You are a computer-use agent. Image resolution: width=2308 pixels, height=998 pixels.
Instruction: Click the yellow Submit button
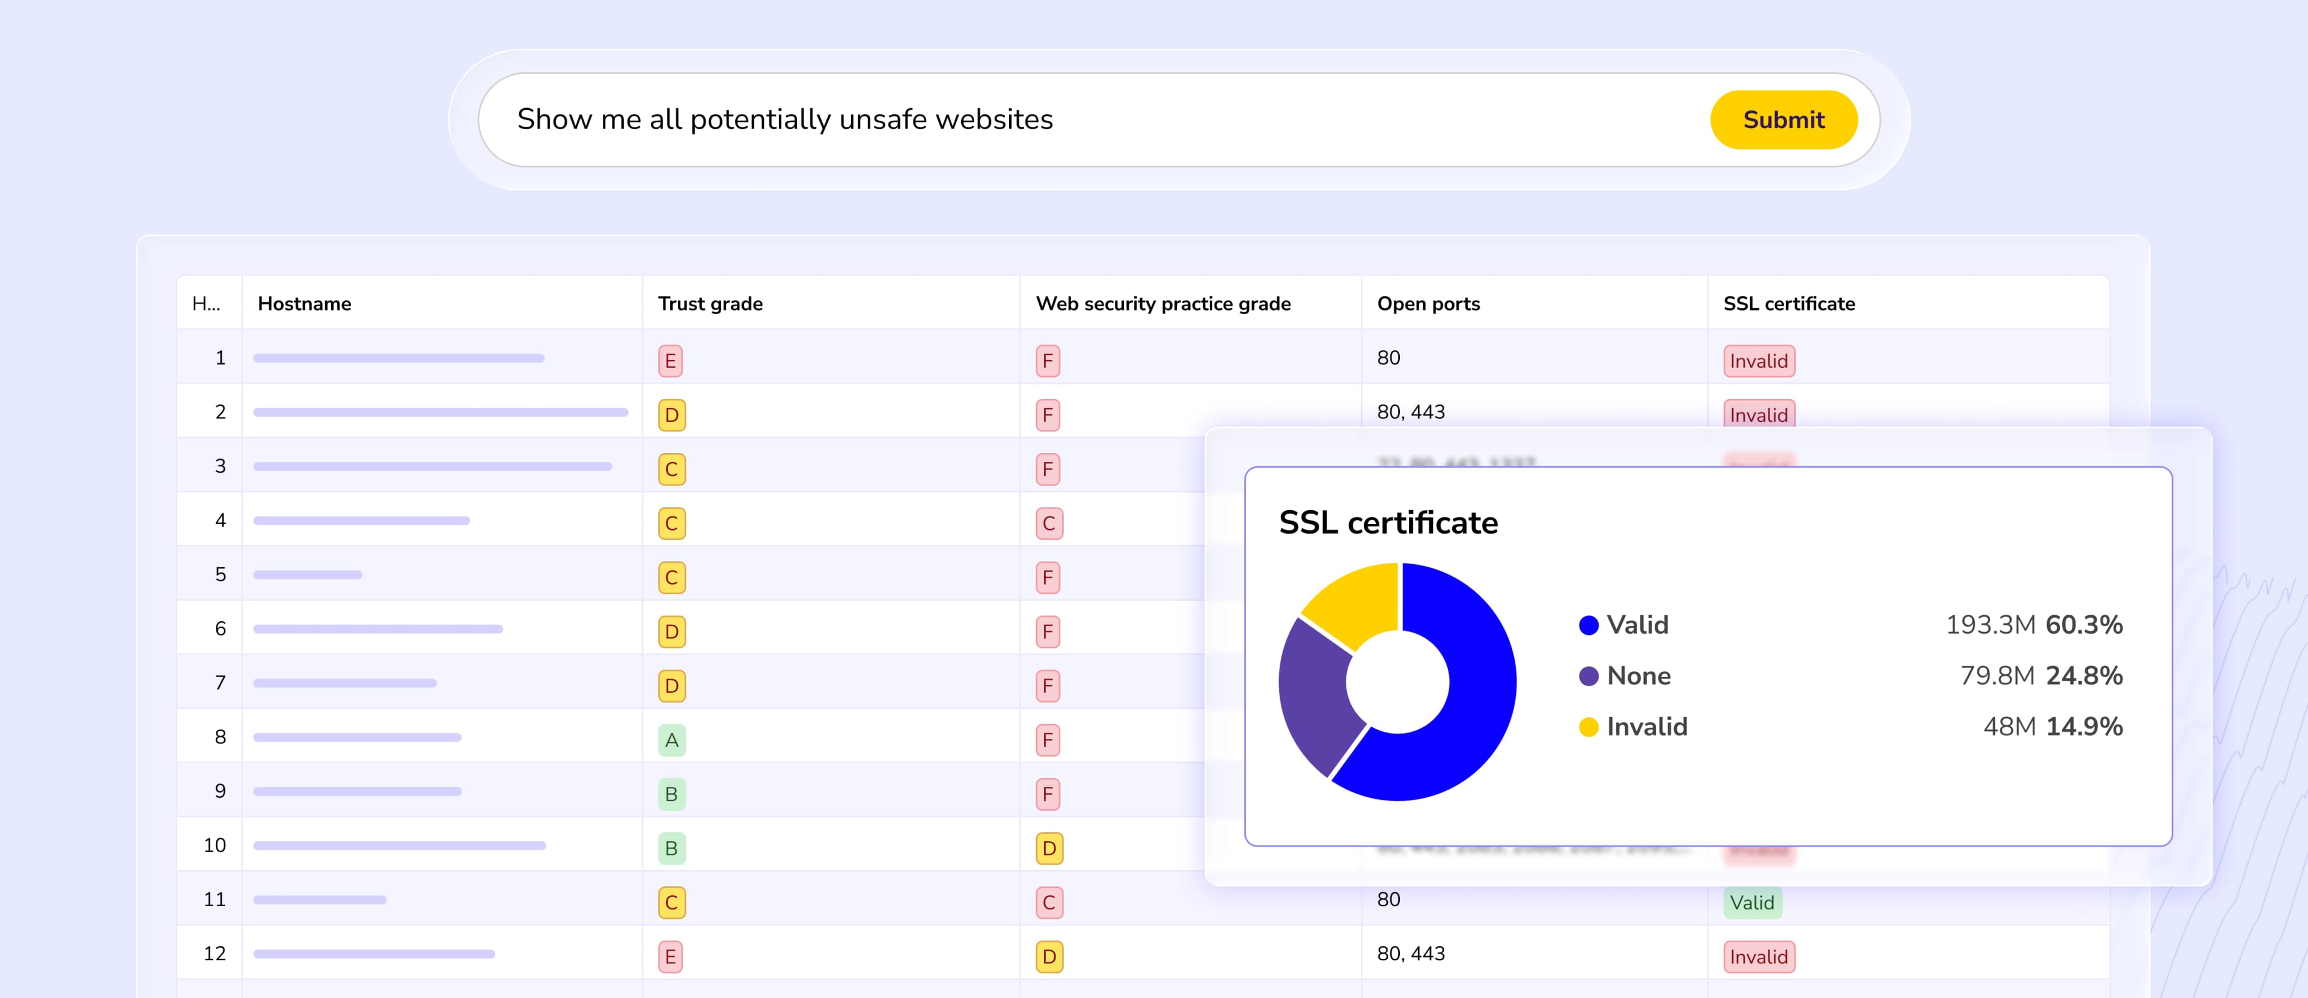(x=1783, y=119)
